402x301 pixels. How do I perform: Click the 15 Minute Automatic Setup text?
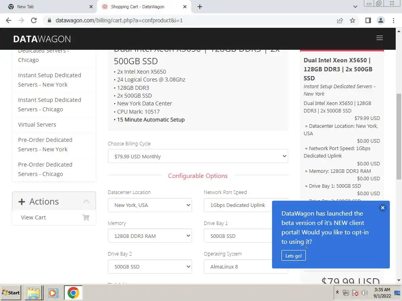[x=151, y=120]
